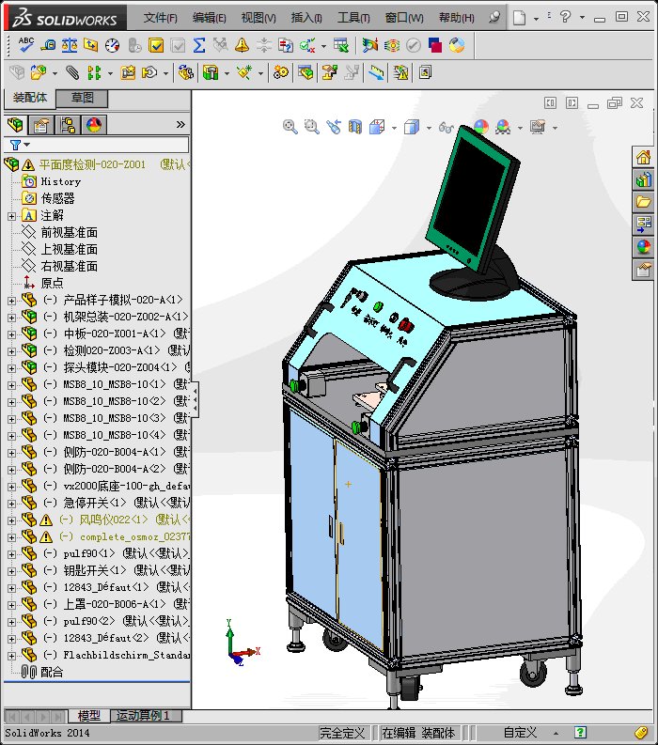
Task: Open File Explorer folder task pane icon
Action: click(643, 202)
